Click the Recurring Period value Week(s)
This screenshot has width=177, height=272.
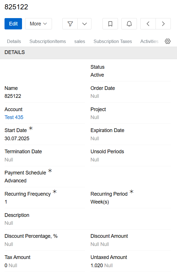pyautogui.click(x=100, y=202)
